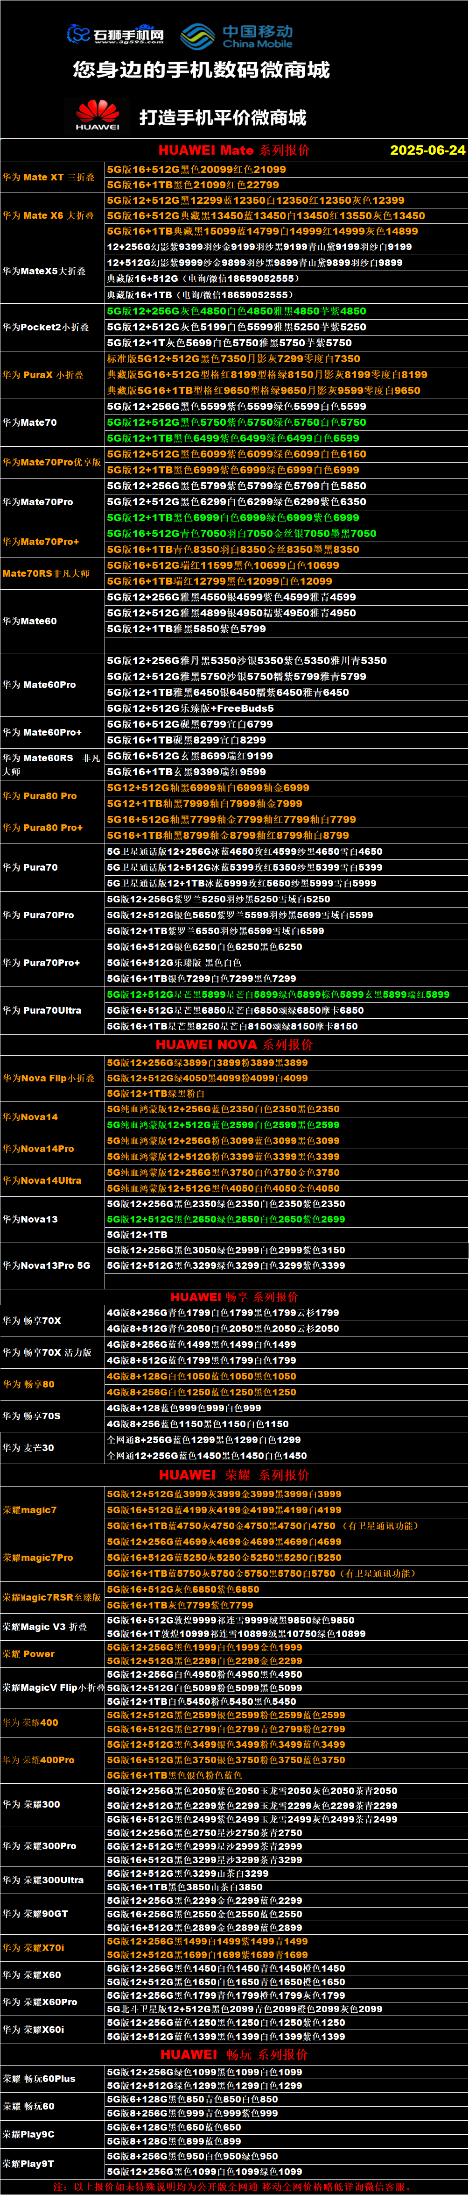Choose the 华为 Pura70Ultra model label
The width and height of the screenshot is (469, 2195).
pos(42,1010)
